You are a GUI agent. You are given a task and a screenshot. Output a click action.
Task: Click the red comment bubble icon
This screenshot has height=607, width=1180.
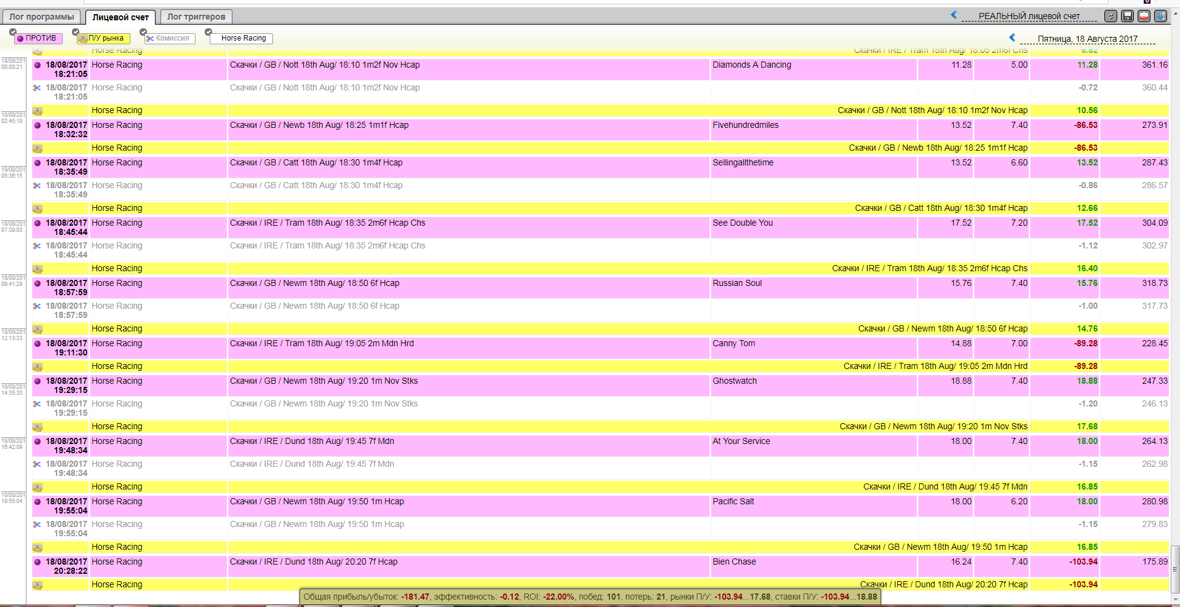[x=1144, y=17]
